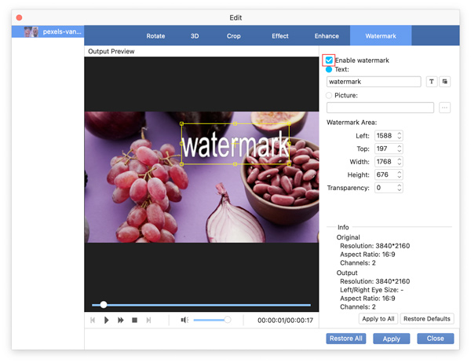Mute audio using the speaker icon
471x363 pixels.
[x=184, y=320]
